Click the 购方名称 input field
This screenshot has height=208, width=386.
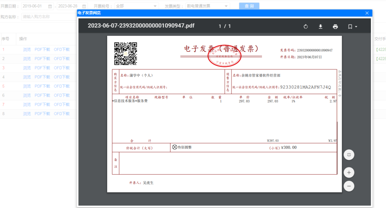(x=48, y=17)
